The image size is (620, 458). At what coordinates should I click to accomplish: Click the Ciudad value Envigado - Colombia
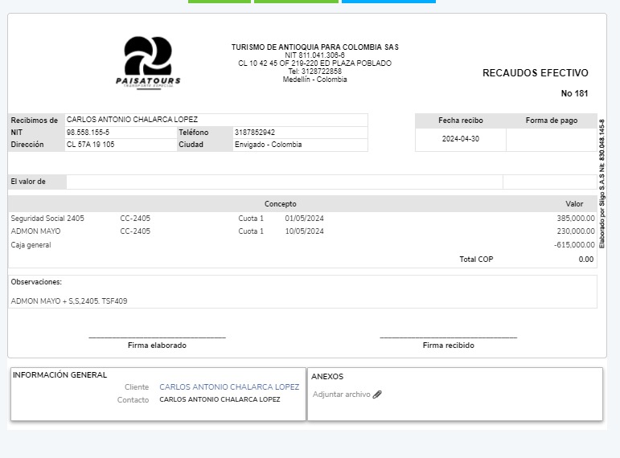click(x=268, y=145)
